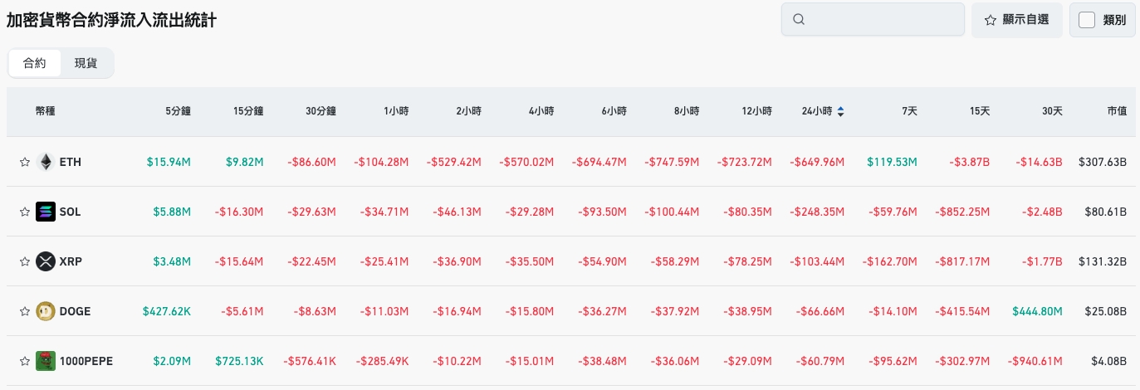The height and width of the screenshot is (390, 1140).
Task: Add XRP to favorites via star
Action: pyautogui.click(x=24, y=262)
